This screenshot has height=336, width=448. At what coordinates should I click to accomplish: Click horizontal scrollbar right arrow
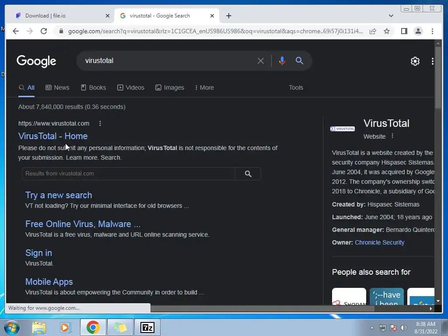[x=431, y=308]
